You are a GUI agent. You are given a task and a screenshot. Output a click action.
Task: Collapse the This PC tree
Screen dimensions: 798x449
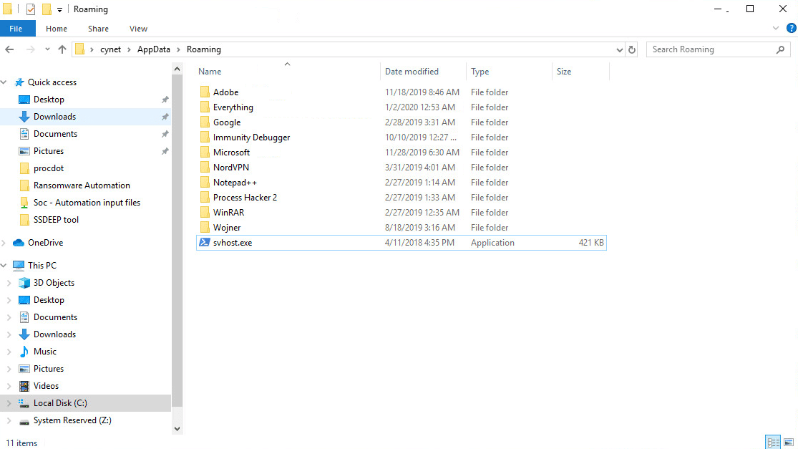coord(4,265)
